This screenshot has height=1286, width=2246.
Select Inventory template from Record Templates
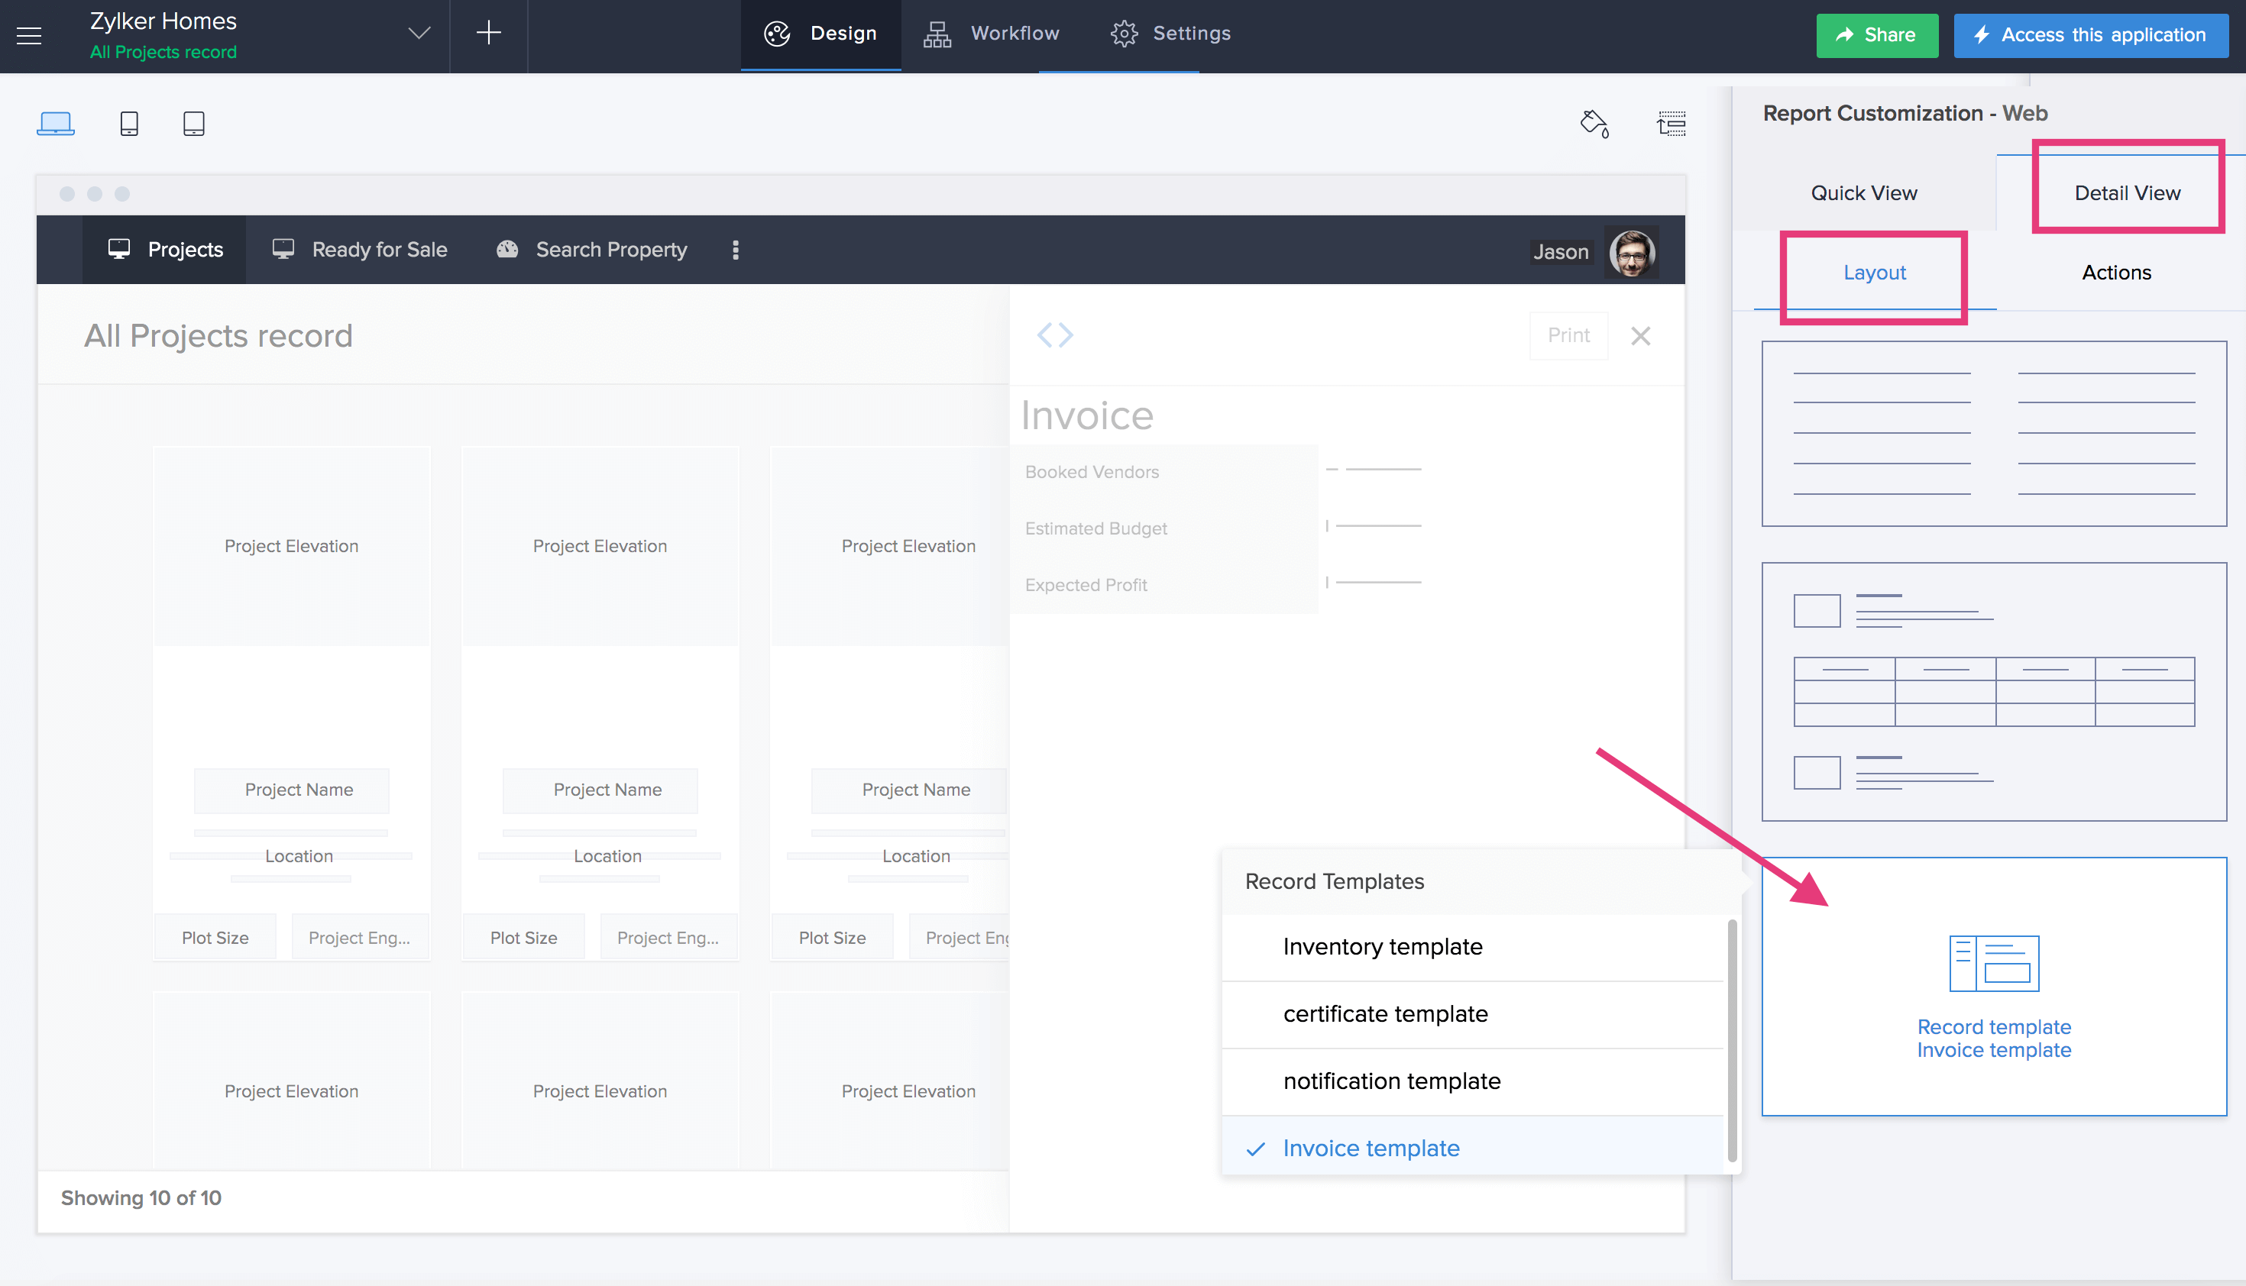point(1472,947)
